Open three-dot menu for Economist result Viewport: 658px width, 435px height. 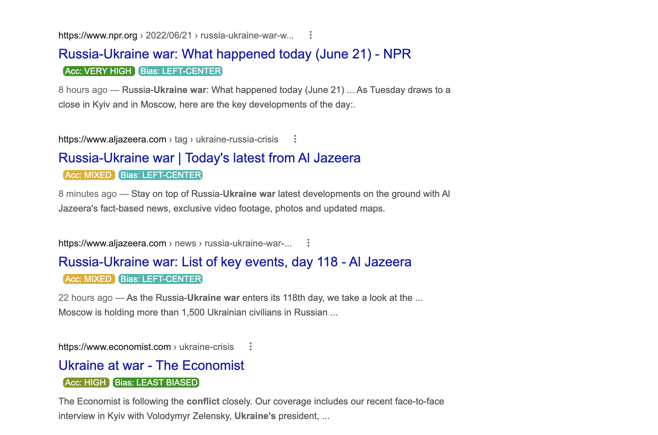click(x=250, y=346)
